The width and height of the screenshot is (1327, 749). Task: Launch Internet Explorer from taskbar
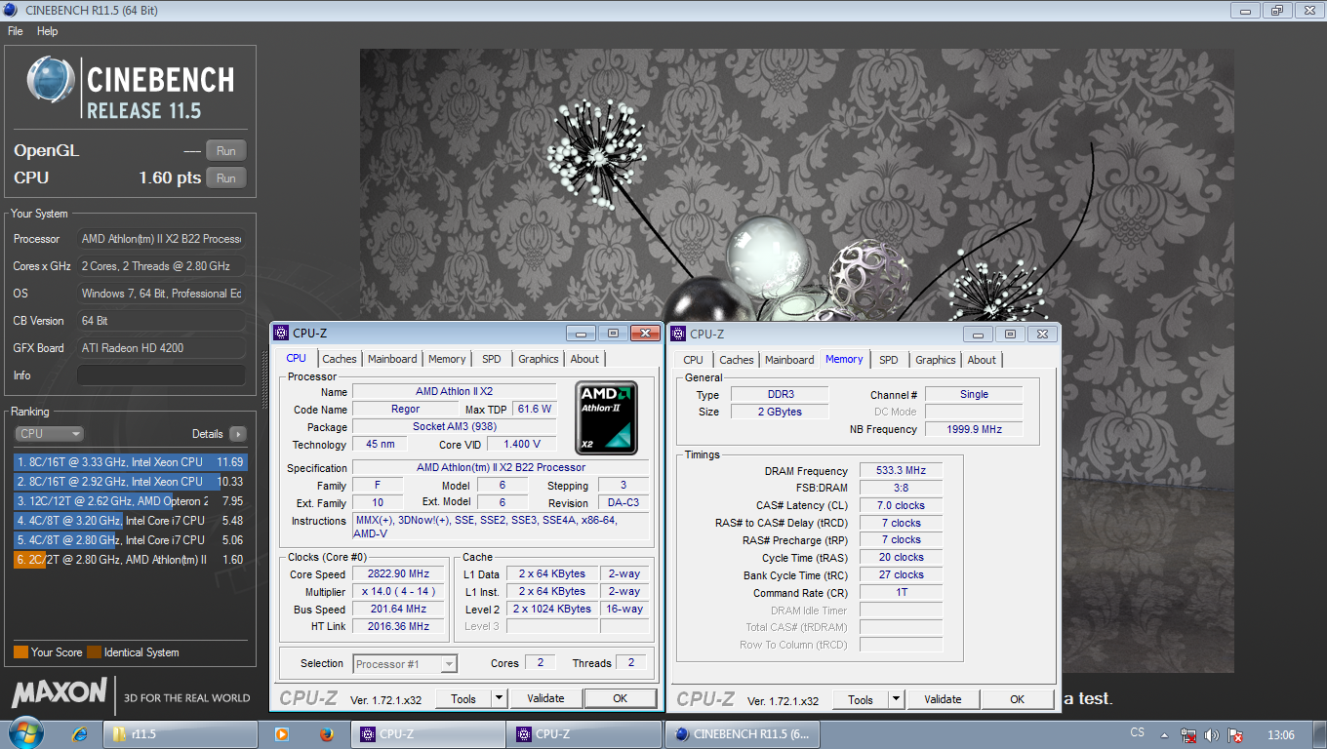pos(81,734)
